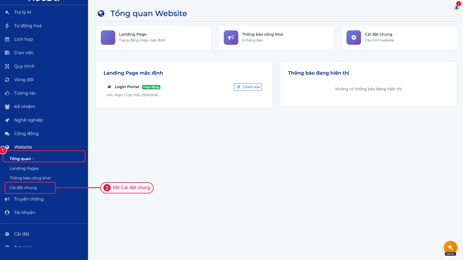Click the globe icon beside Tổng quan Website

click(101, 13)
